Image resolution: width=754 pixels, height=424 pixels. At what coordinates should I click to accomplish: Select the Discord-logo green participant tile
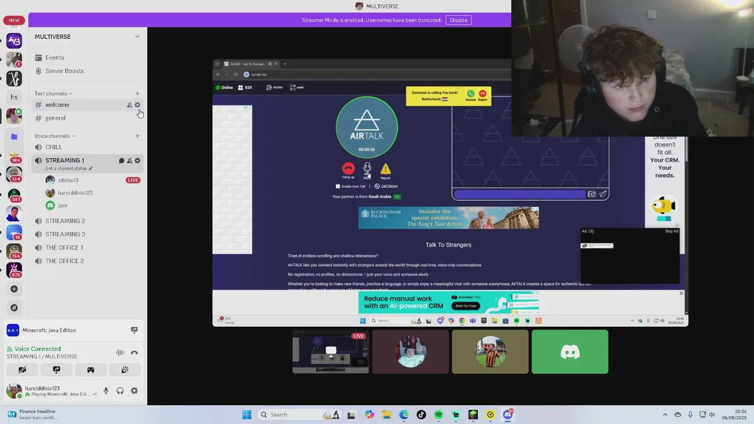[x=570, y=352]
